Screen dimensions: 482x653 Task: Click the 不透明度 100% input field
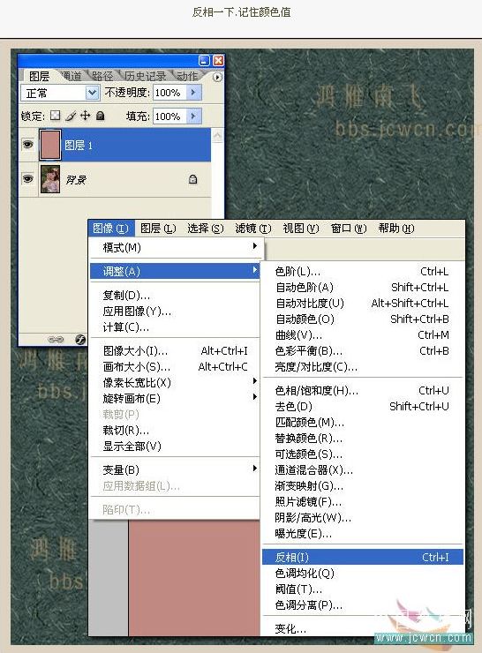pyautogui.click(x=170, y=93)
